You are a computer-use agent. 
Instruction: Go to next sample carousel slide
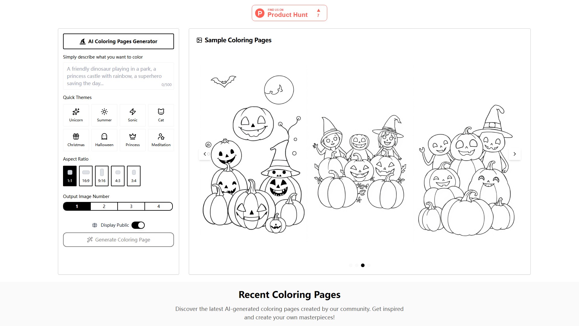514,154
